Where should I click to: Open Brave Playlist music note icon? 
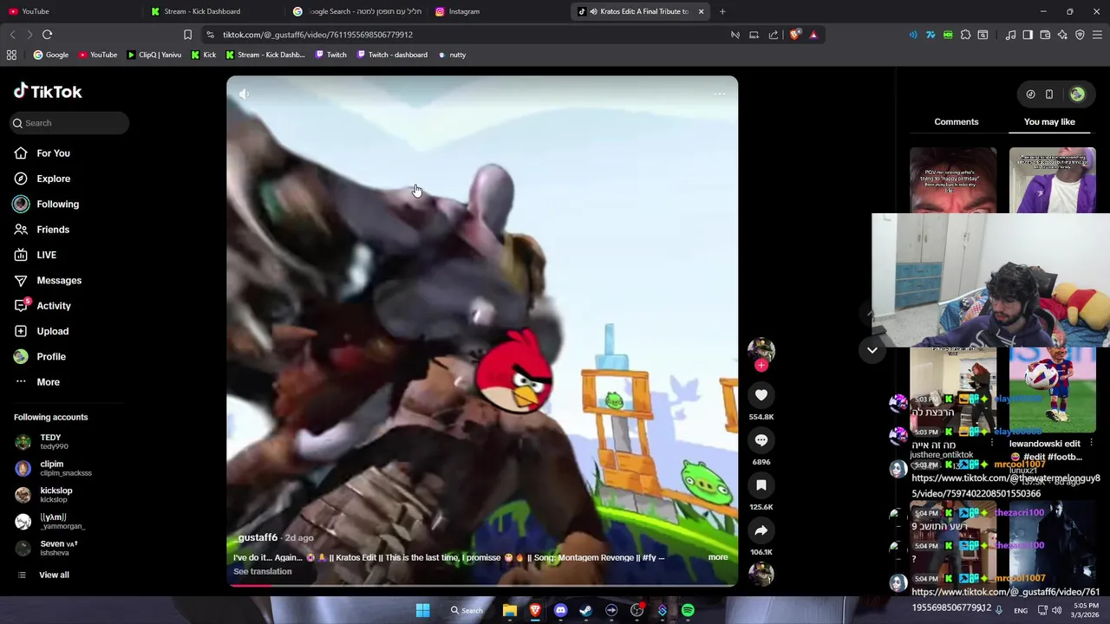click(x=1010, y=35)
